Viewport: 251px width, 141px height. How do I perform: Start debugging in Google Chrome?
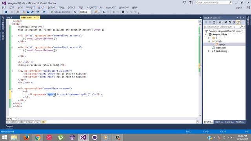[x=60, y=12]
